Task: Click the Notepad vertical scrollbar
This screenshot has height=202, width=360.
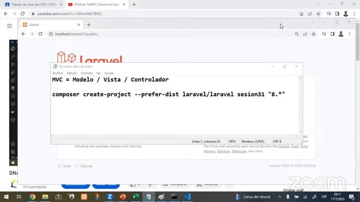Action: tap(300, 105)
